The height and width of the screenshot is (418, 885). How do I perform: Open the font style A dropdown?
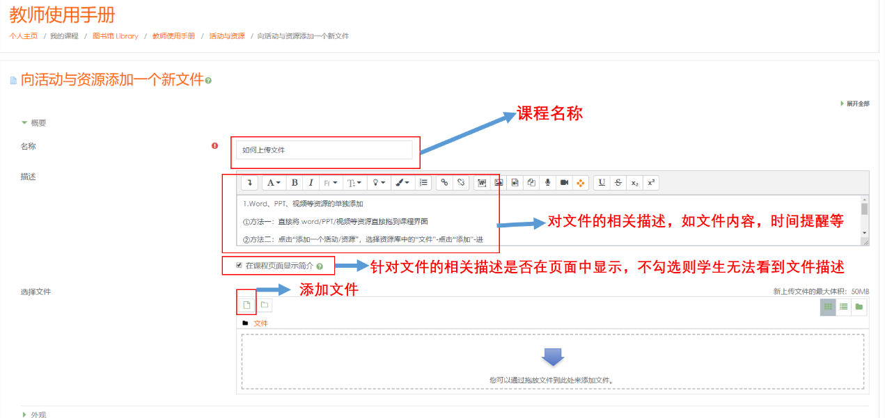[x=274, y=183]
